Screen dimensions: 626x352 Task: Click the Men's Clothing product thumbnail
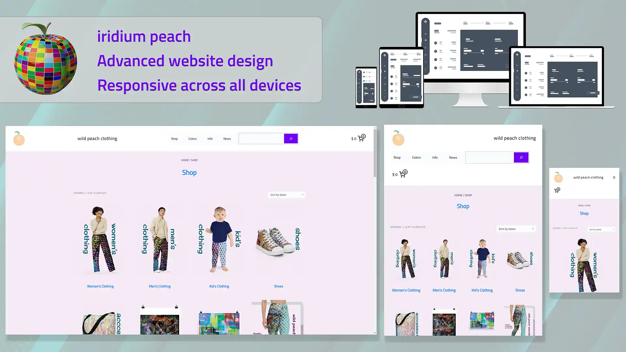[x=159, y=241]
